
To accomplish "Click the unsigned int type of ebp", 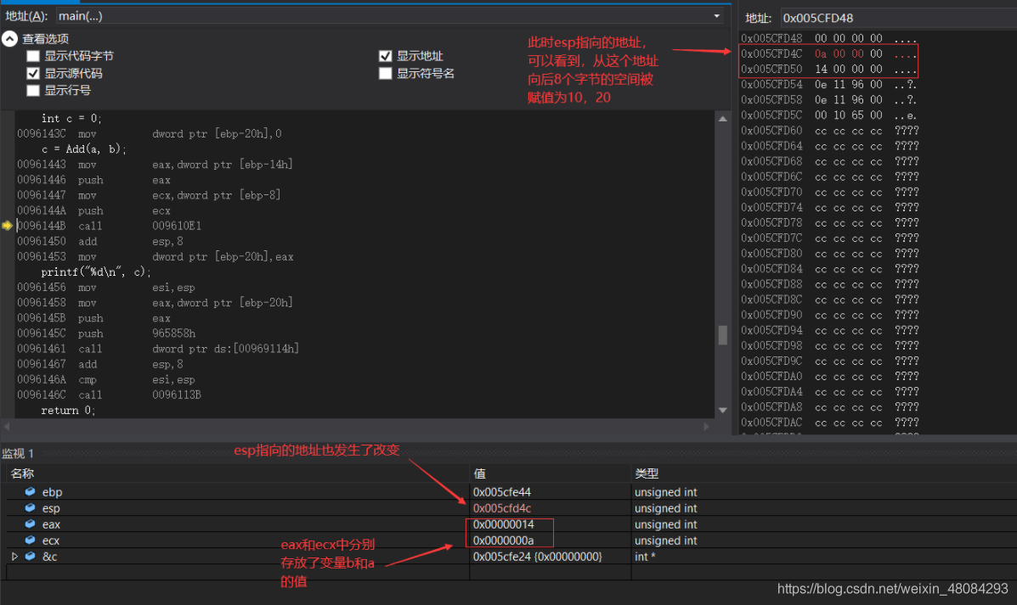I will [665, 492].
